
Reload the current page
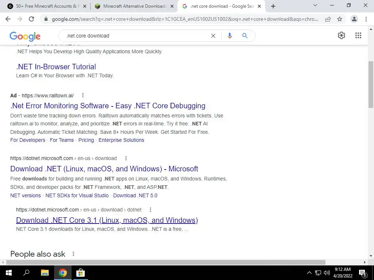(x=31, y=19)
